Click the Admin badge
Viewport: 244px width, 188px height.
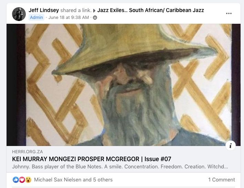pos(36,17)
